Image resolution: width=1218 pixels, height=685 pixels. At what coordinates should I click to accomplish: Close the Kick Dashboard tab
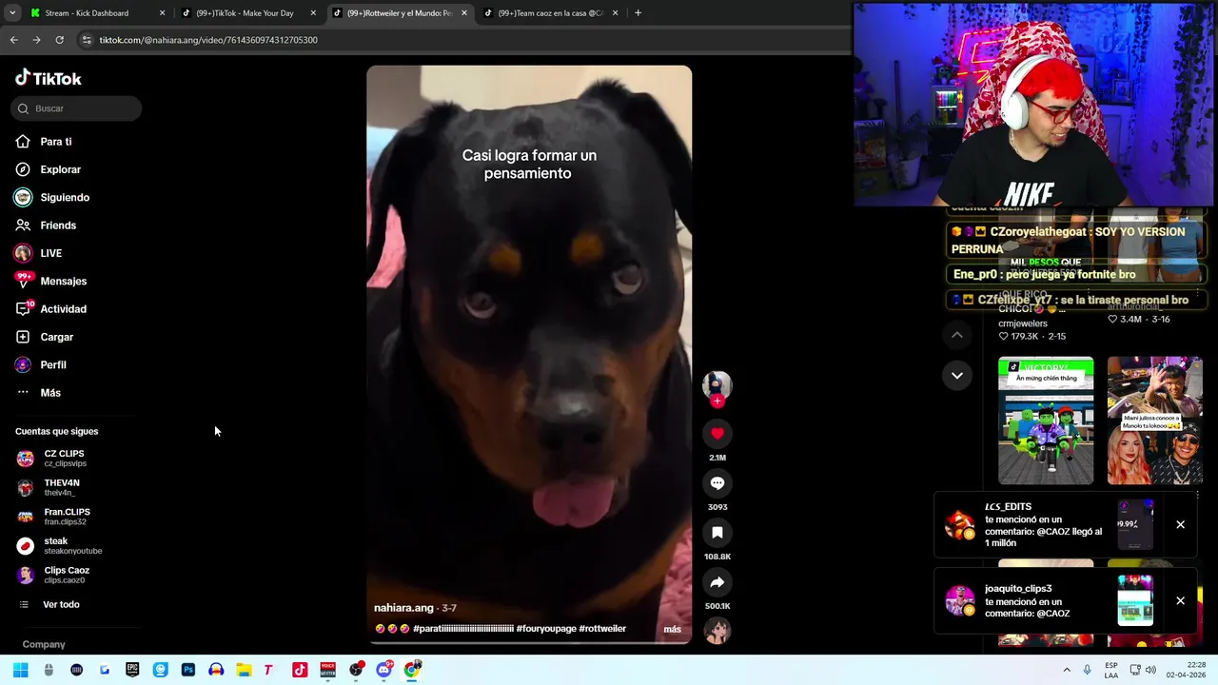coord(162,13)
